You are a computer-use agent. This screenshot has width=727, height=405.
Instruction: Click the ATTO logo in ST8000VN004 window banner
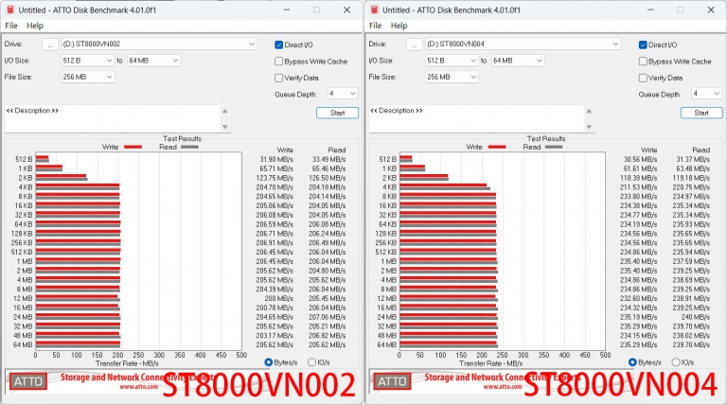click(x=392, y=382)
